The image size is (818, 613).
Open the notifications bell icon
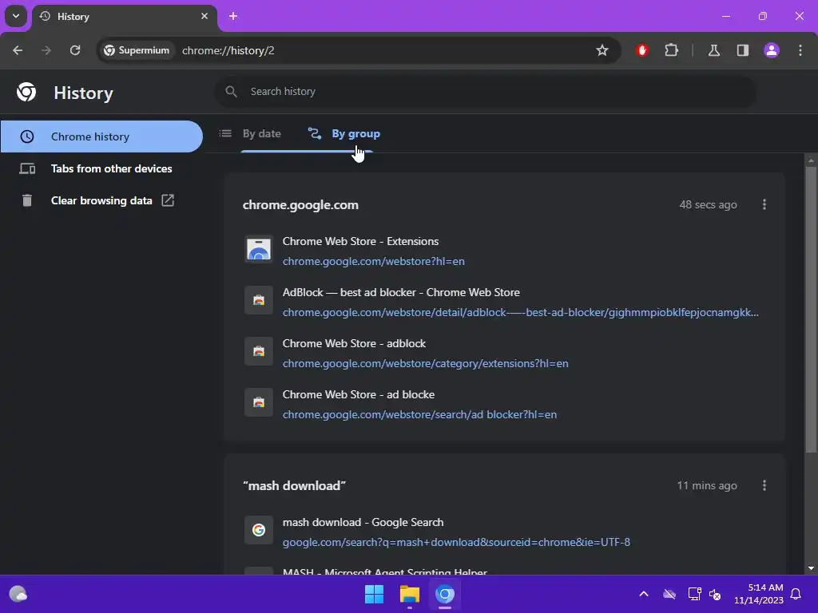click(x=796, y=594)
